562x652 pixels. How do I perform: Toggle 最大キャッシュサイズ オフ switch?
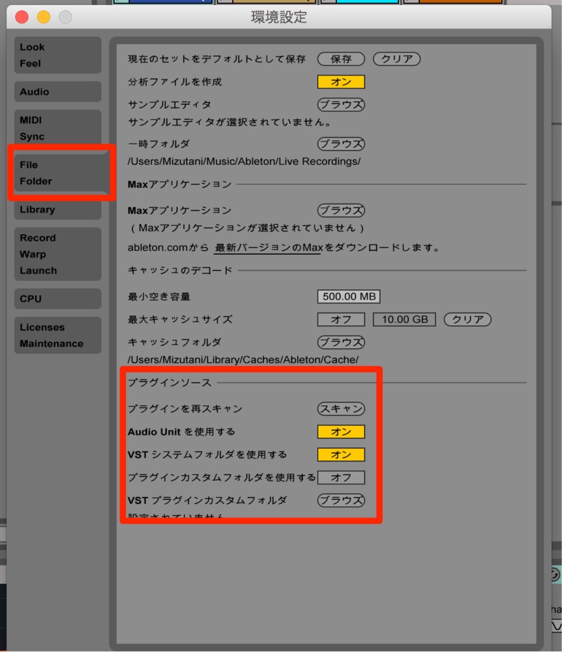coord(341,319)
